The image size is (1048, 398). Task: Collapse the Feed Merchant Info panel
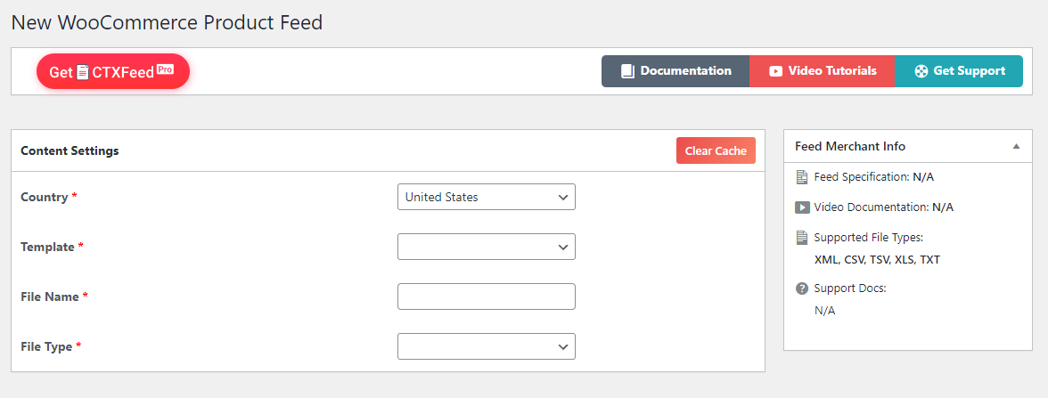[x=1016, y=146]
